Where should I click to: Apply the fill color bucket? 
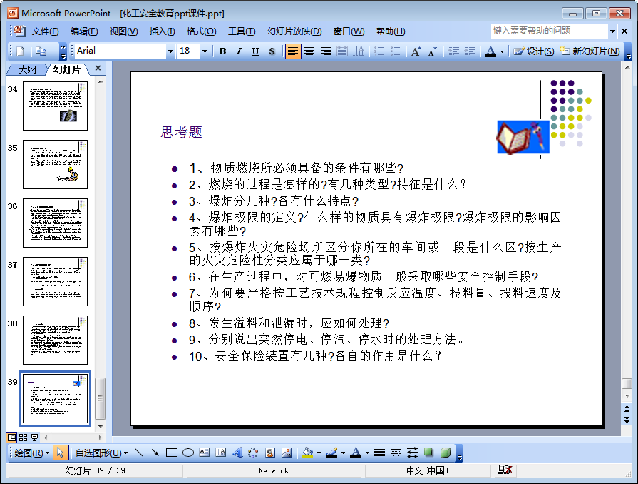pyautogui.click(x=308, y=453)
